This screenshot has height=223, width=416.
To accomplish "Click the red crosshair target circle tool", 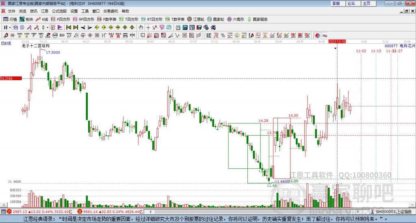I will [x=83, y=35].
